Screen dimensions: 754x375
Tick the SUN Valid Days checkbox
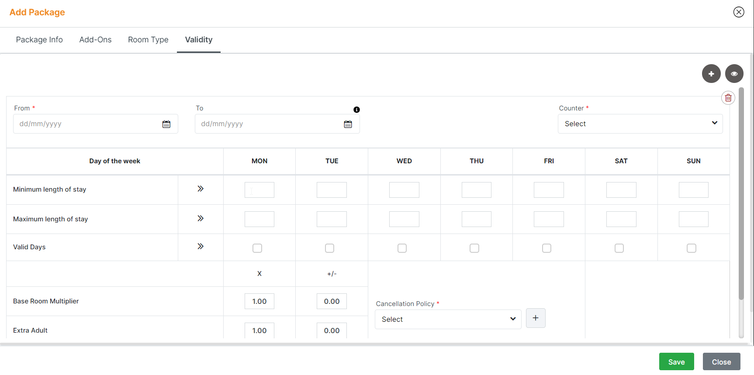tap(691, 248)
